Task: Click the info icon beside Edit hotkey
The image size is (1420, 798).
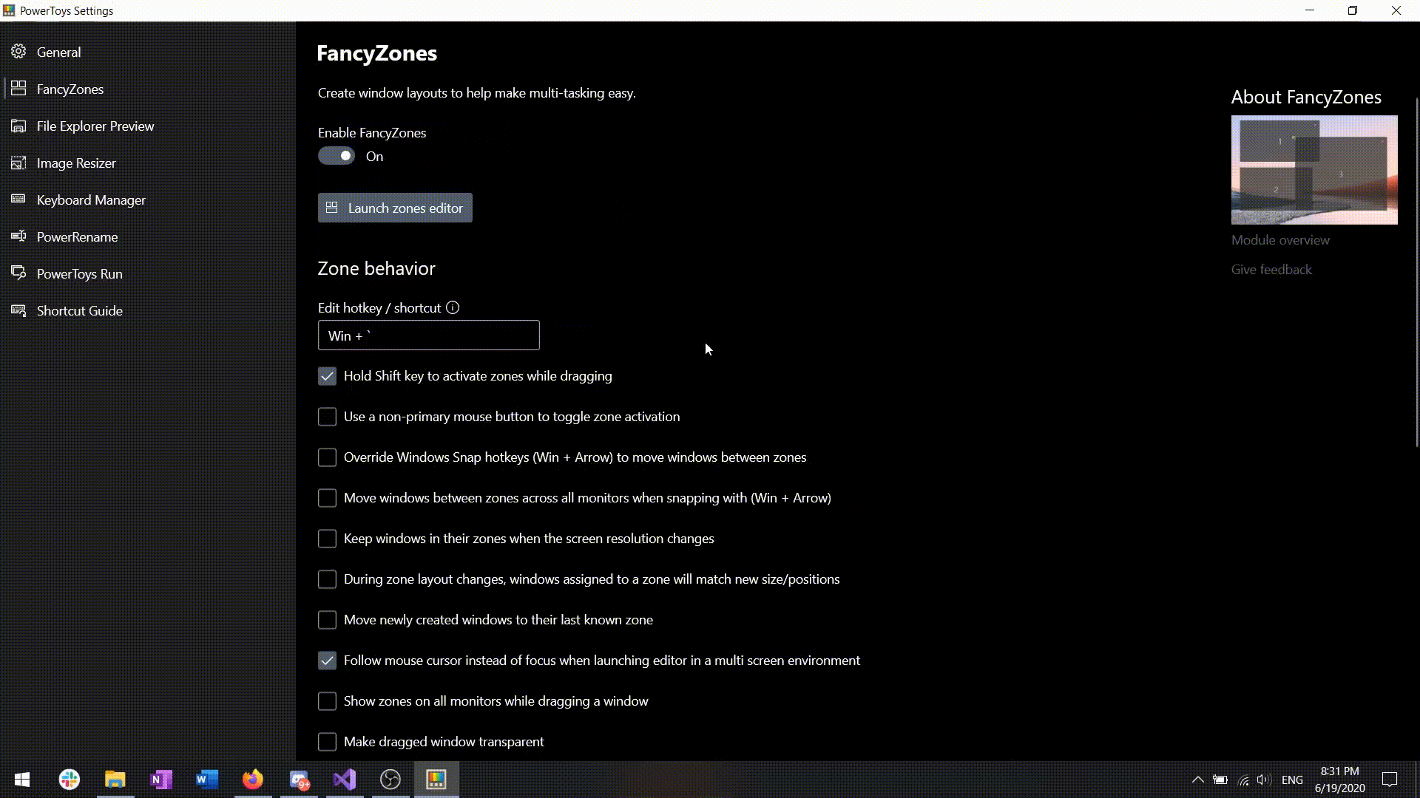Action: tap(453, 307)
